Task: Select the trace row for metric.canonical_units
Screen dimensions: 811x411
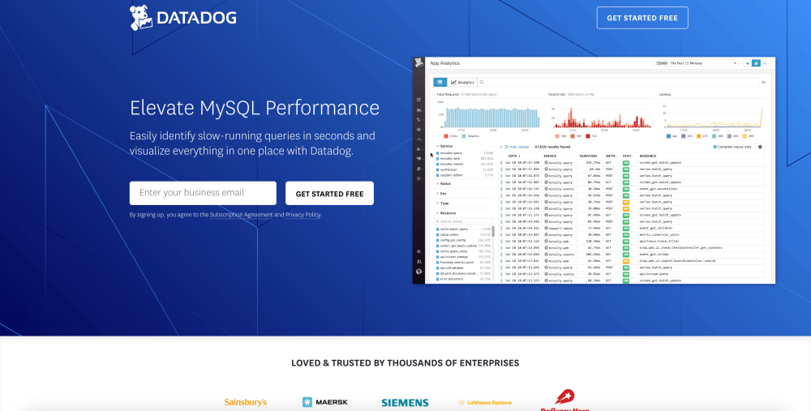Action: tap(633, 235)
